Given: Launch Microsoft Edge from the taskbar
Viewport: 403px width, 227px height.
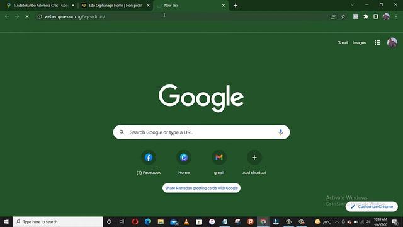Looking at the screenshot, I should (x=148, y=221).
